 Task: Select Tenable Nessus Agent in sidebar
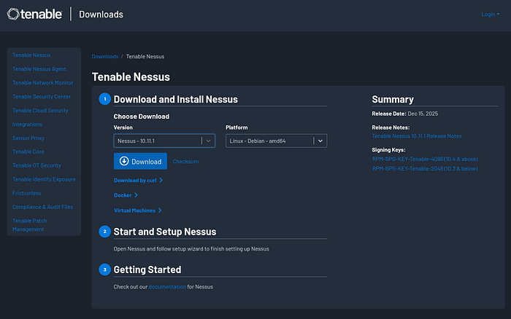(39, 69)
